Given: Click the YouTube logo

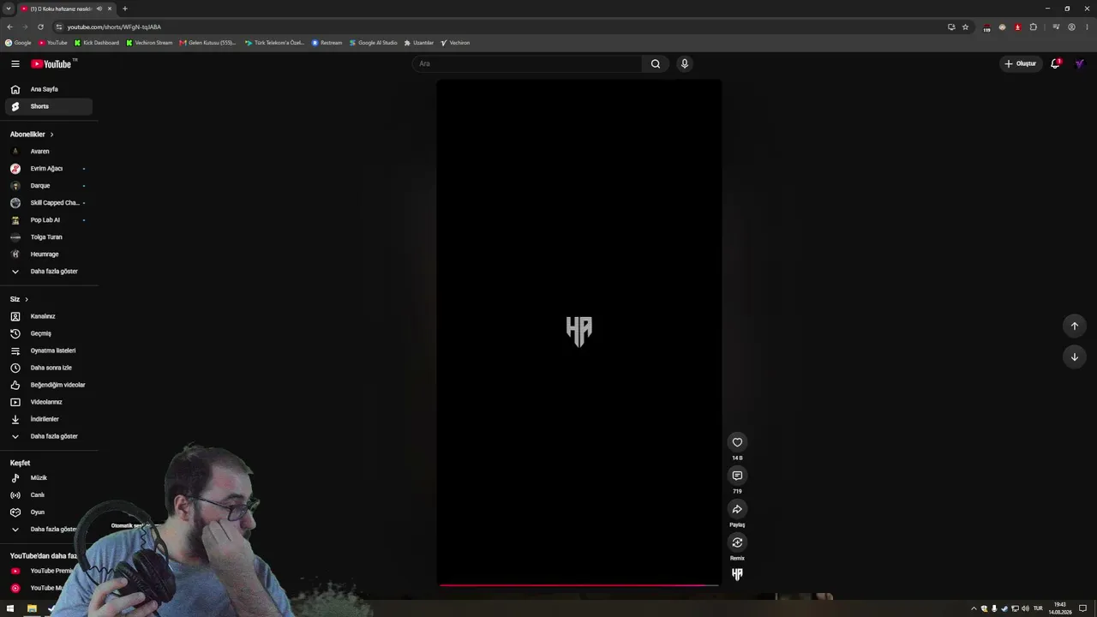Looking at the screenshot, I should click(x=51, y=63).
